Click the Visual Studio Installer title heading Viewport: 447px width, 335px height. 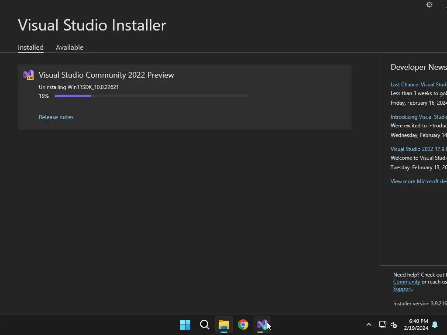click(x=92, y=25)
